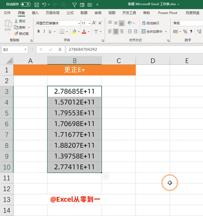The width and height of the screenshot is (203, 216).
Task: Click the accounting number format icon
Action: 175,32
